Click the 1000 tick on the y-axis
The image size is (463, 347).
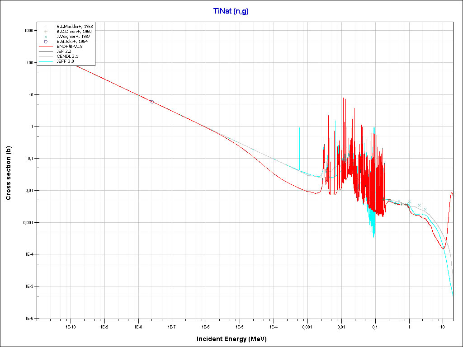point(29,31)
